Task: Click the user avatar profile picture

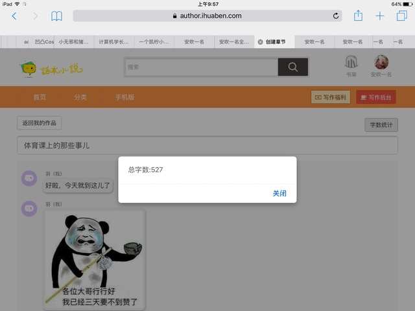Action: 381,62
